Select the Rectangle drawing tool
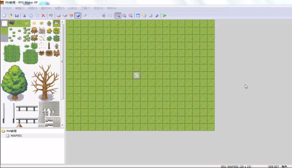Viewport: 292px width, 168px height. (x=91, y=16)
